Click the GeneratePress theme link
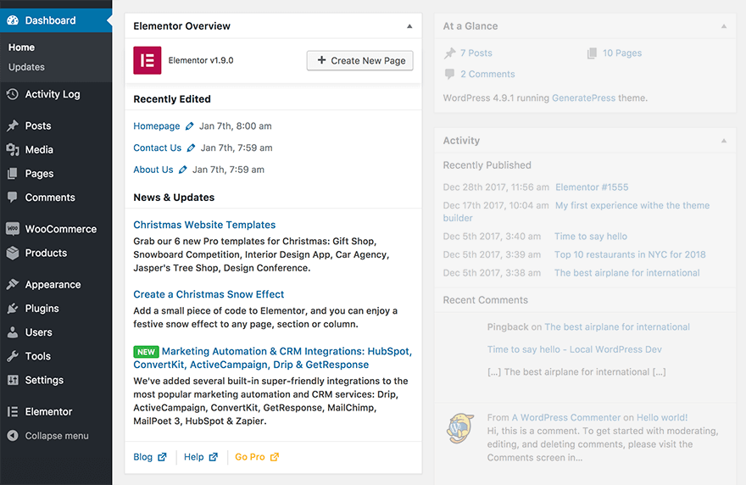Image resolution: width=746 pixels, height=485 pixels. [x=583, y=98]
